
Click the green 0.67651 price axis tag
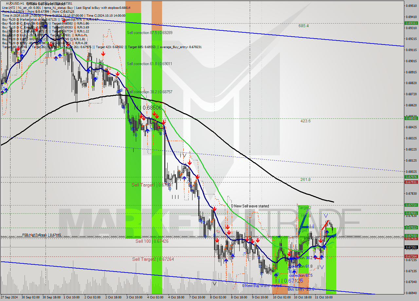[x=411, y=213]
